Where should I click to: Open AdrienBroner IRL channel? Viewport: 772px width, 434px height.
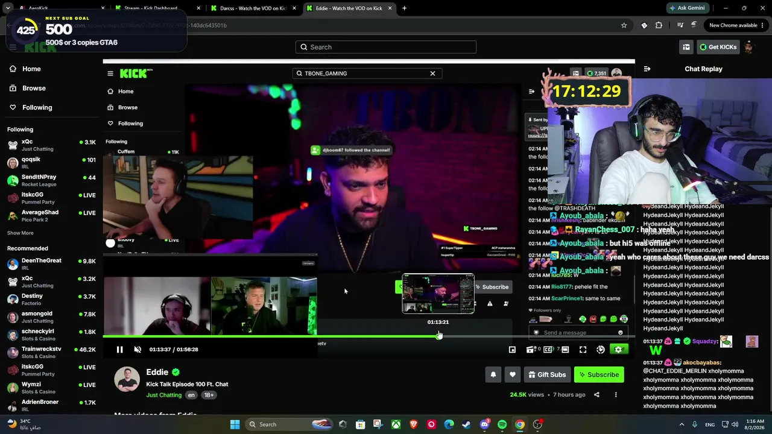51,405
